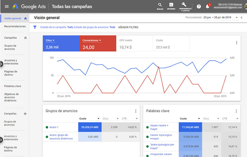Open Clics column dropdown in Grupos de anuncios
247x157 pixels.
pos(117,119)
